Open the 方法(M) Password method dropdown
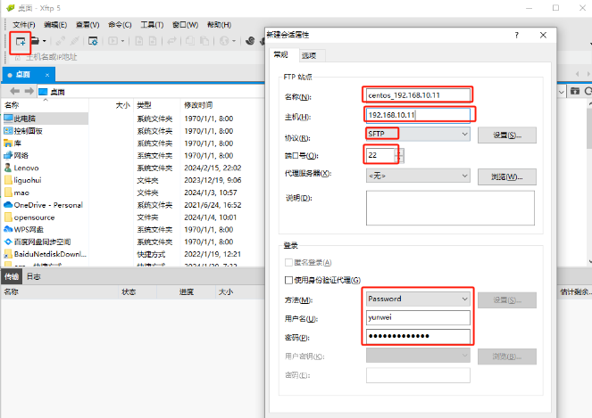This screenshot has width=592, height=418. point(418,299)
